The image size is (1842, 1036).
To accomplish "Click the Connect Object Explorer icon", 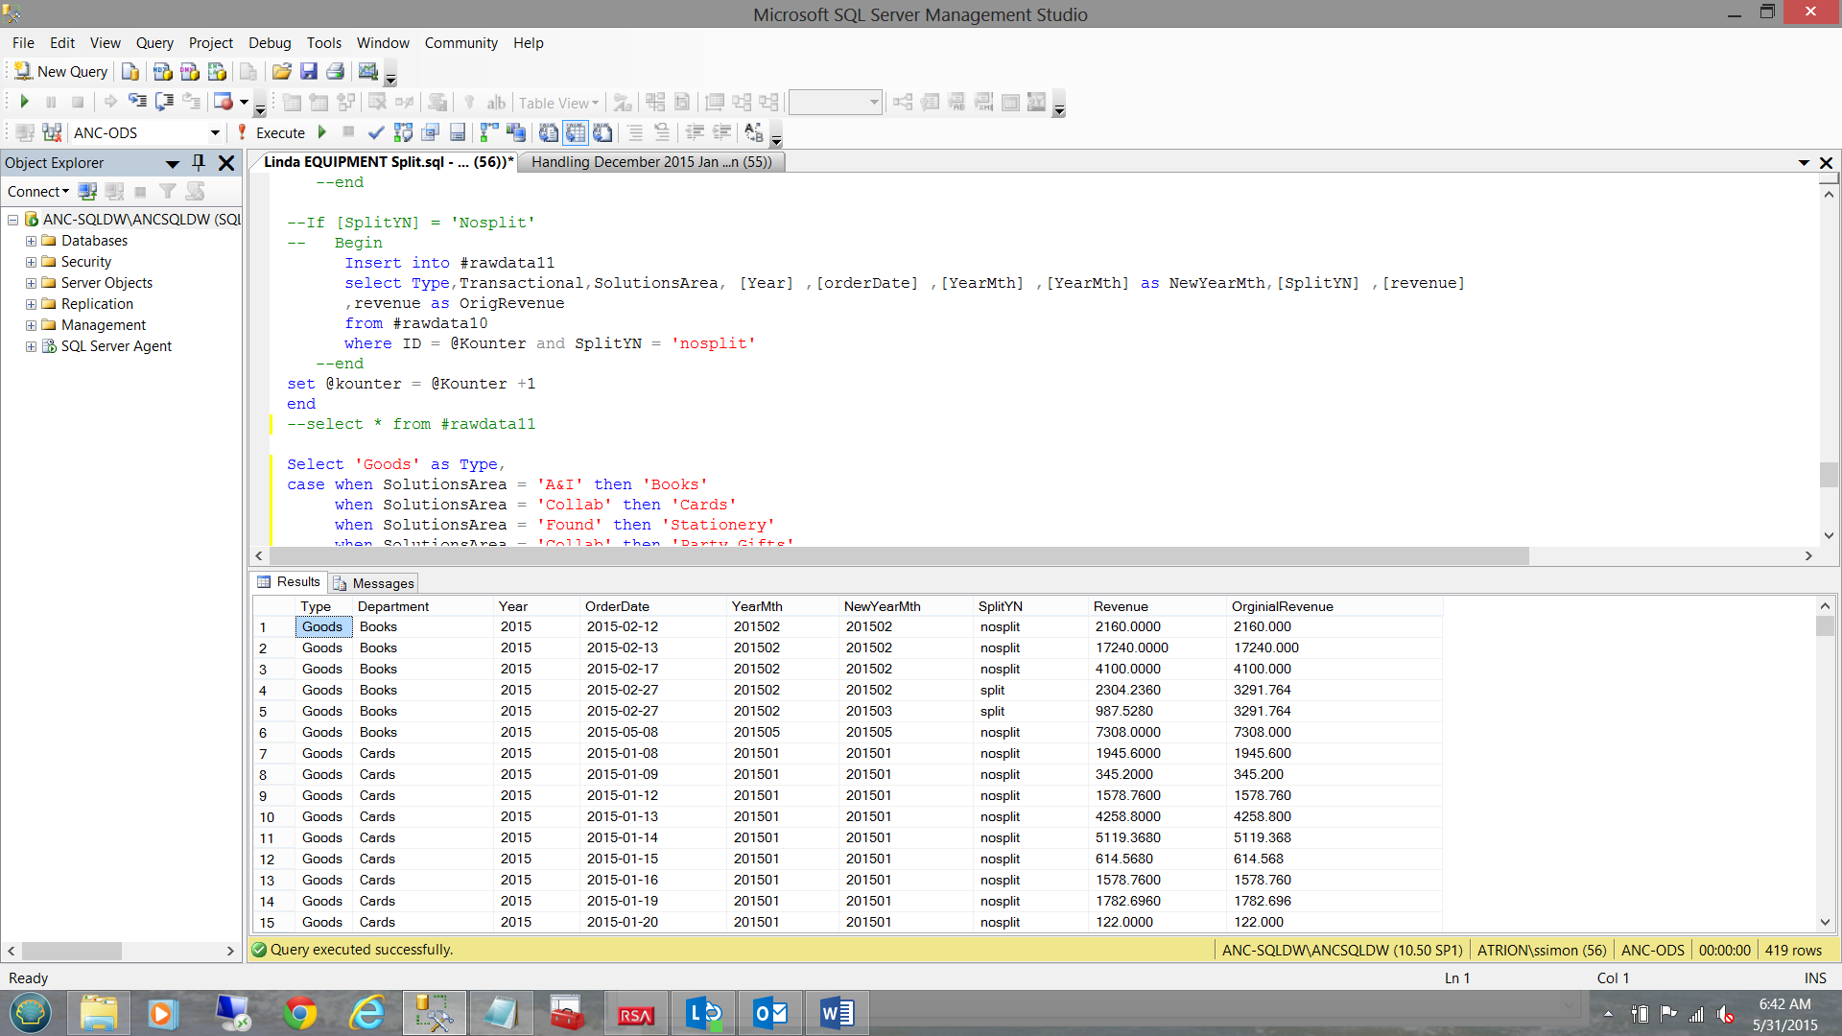I will (x=87, y=192).
